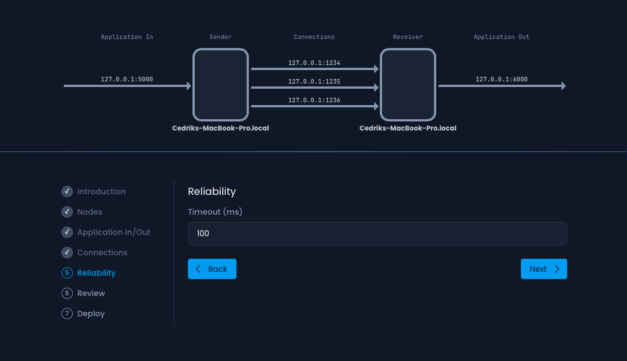Click the Connections step checkmark icon
The image size is (627, 361).
click(67, 253)
